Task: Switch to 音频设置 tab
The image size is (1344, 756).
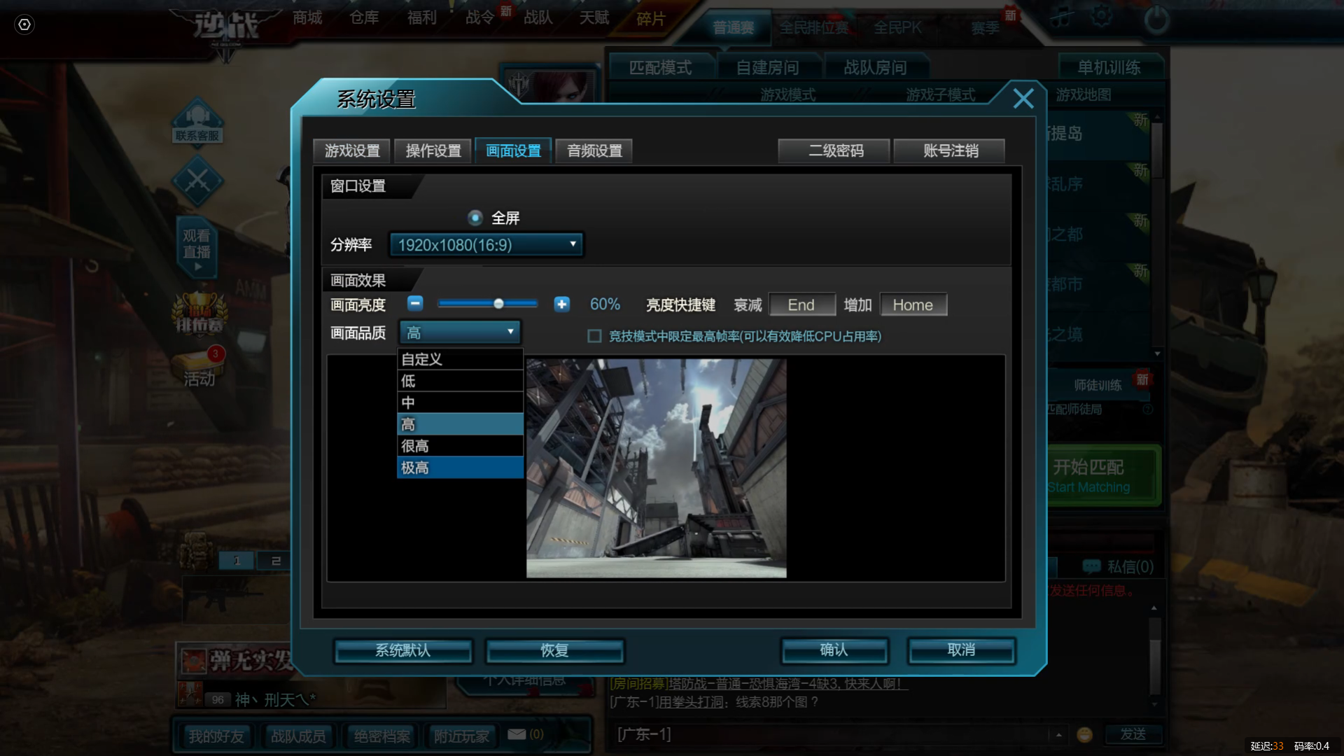Action: click(x=594, y=150)
